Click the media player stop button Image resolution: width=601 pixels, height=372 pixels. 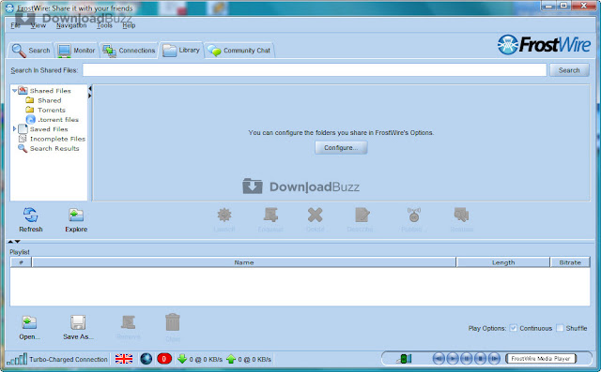(480, 359)
